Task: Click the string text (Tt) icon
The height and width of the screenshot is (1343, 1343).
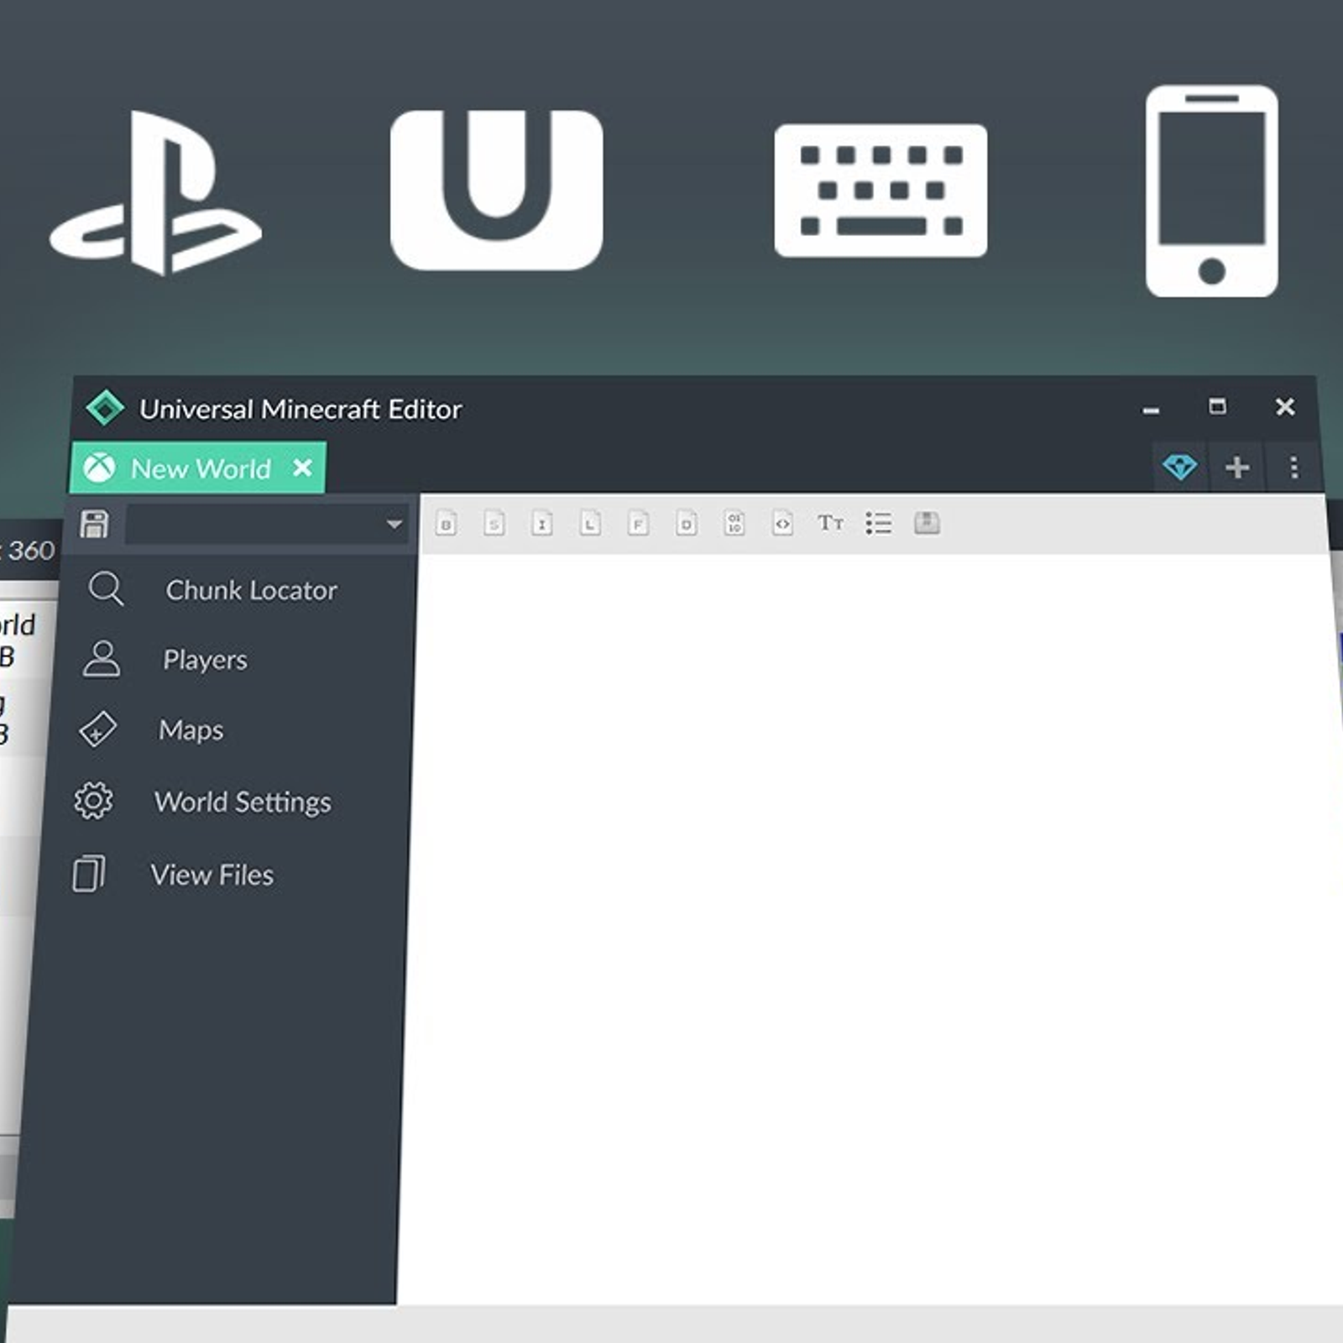Action: pyautogui.click(x=830, y=524)
